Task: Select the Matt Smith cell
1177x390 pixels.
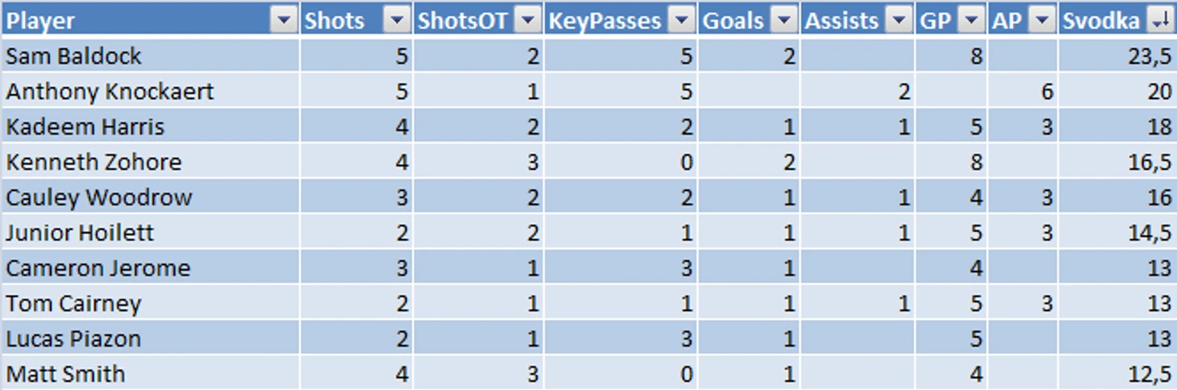Action: pos(150,373)
